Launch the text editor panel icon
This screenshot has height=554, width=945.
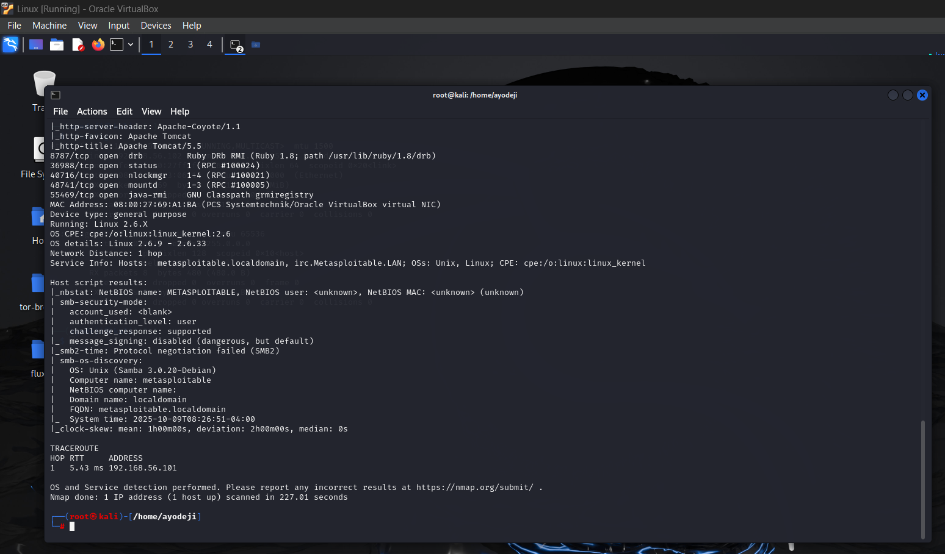pos(78,44)
